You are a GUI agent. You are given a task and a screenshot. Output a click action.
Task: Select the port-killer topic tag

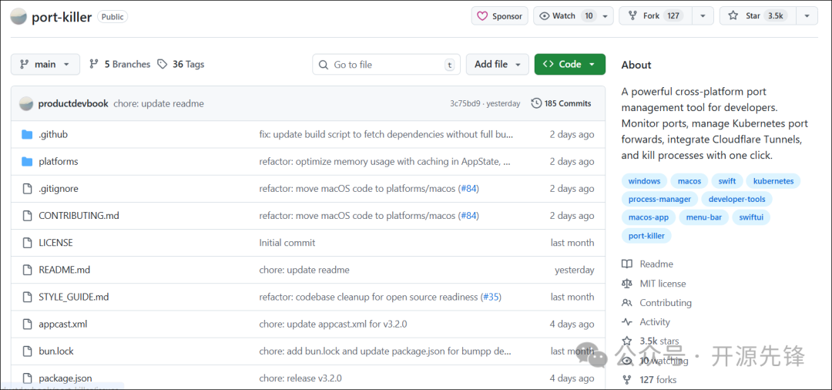click(646, 236)
